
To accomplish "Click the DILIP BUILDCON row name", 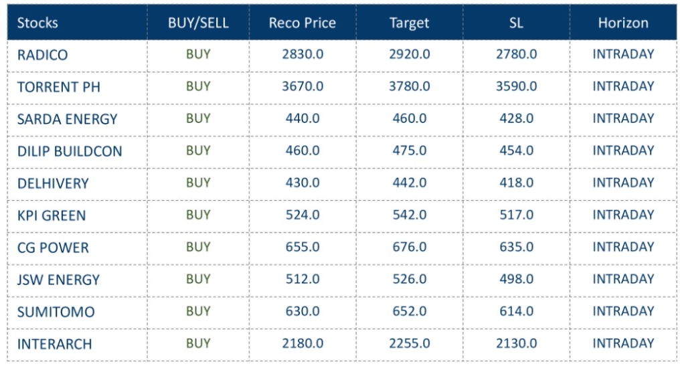I will (x=70, y=151).
